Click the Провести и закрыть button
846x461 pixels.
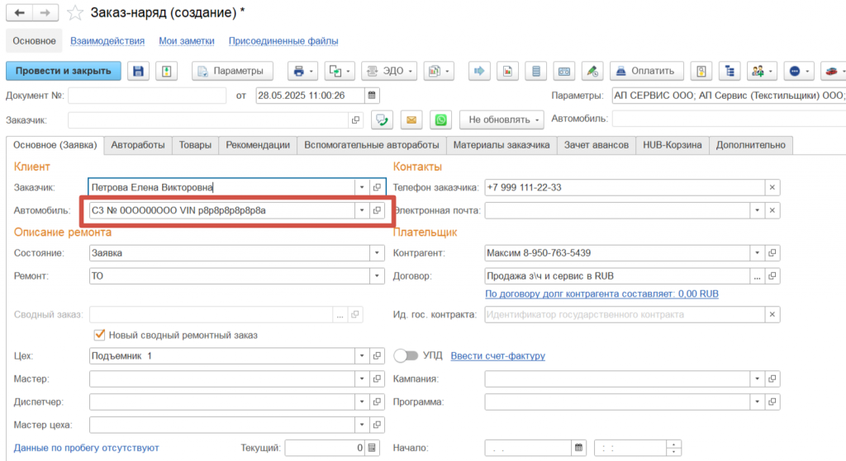click(64, 71)
